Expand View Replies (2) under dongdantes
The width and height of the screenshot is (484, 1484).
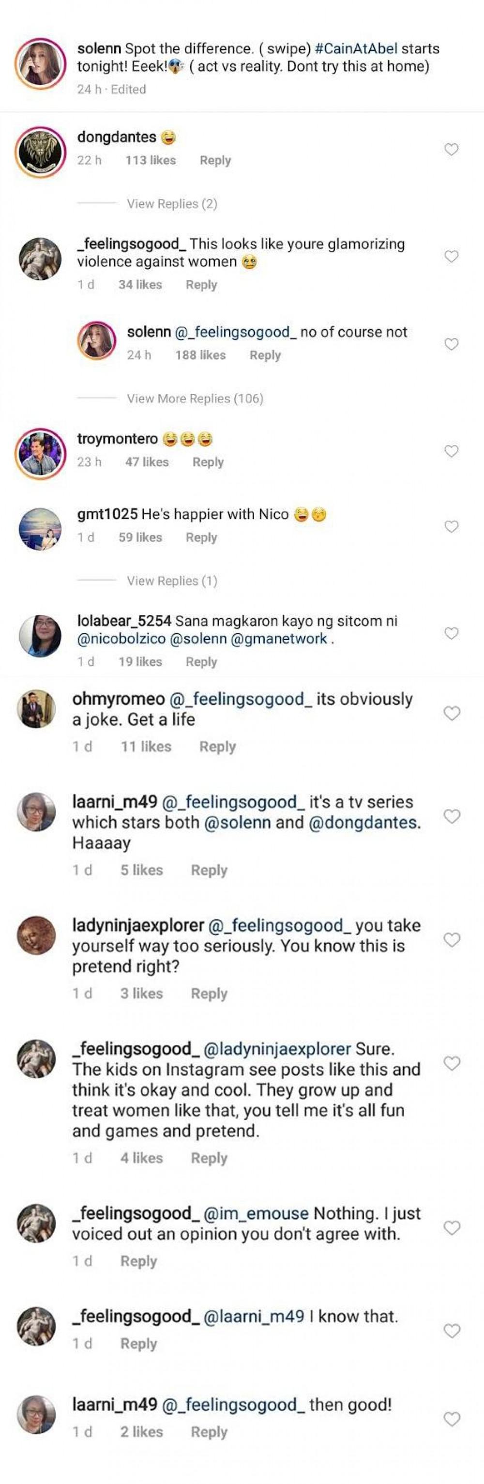172,204
